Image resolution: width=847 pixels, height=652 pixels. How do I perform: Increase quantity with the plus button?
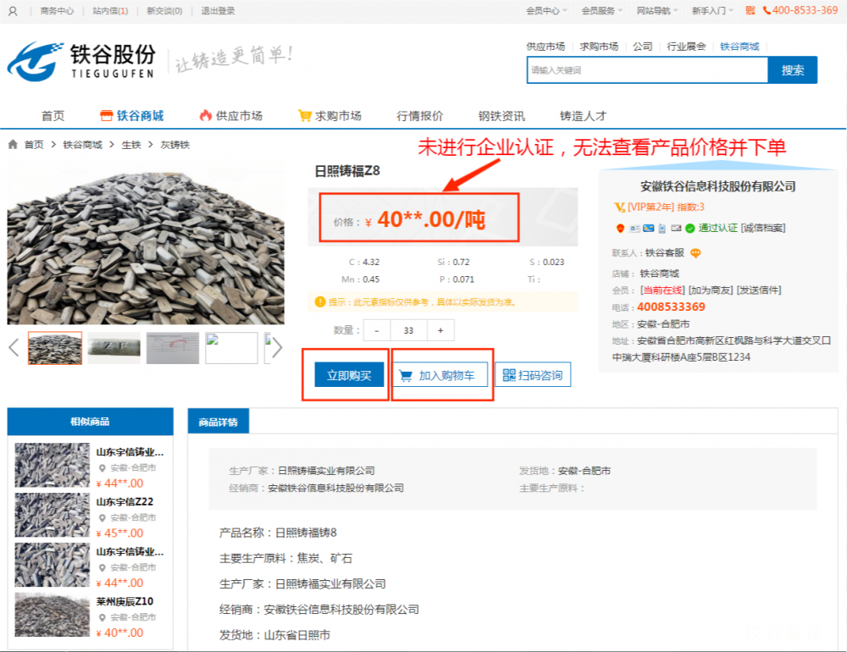coord(440,330)
